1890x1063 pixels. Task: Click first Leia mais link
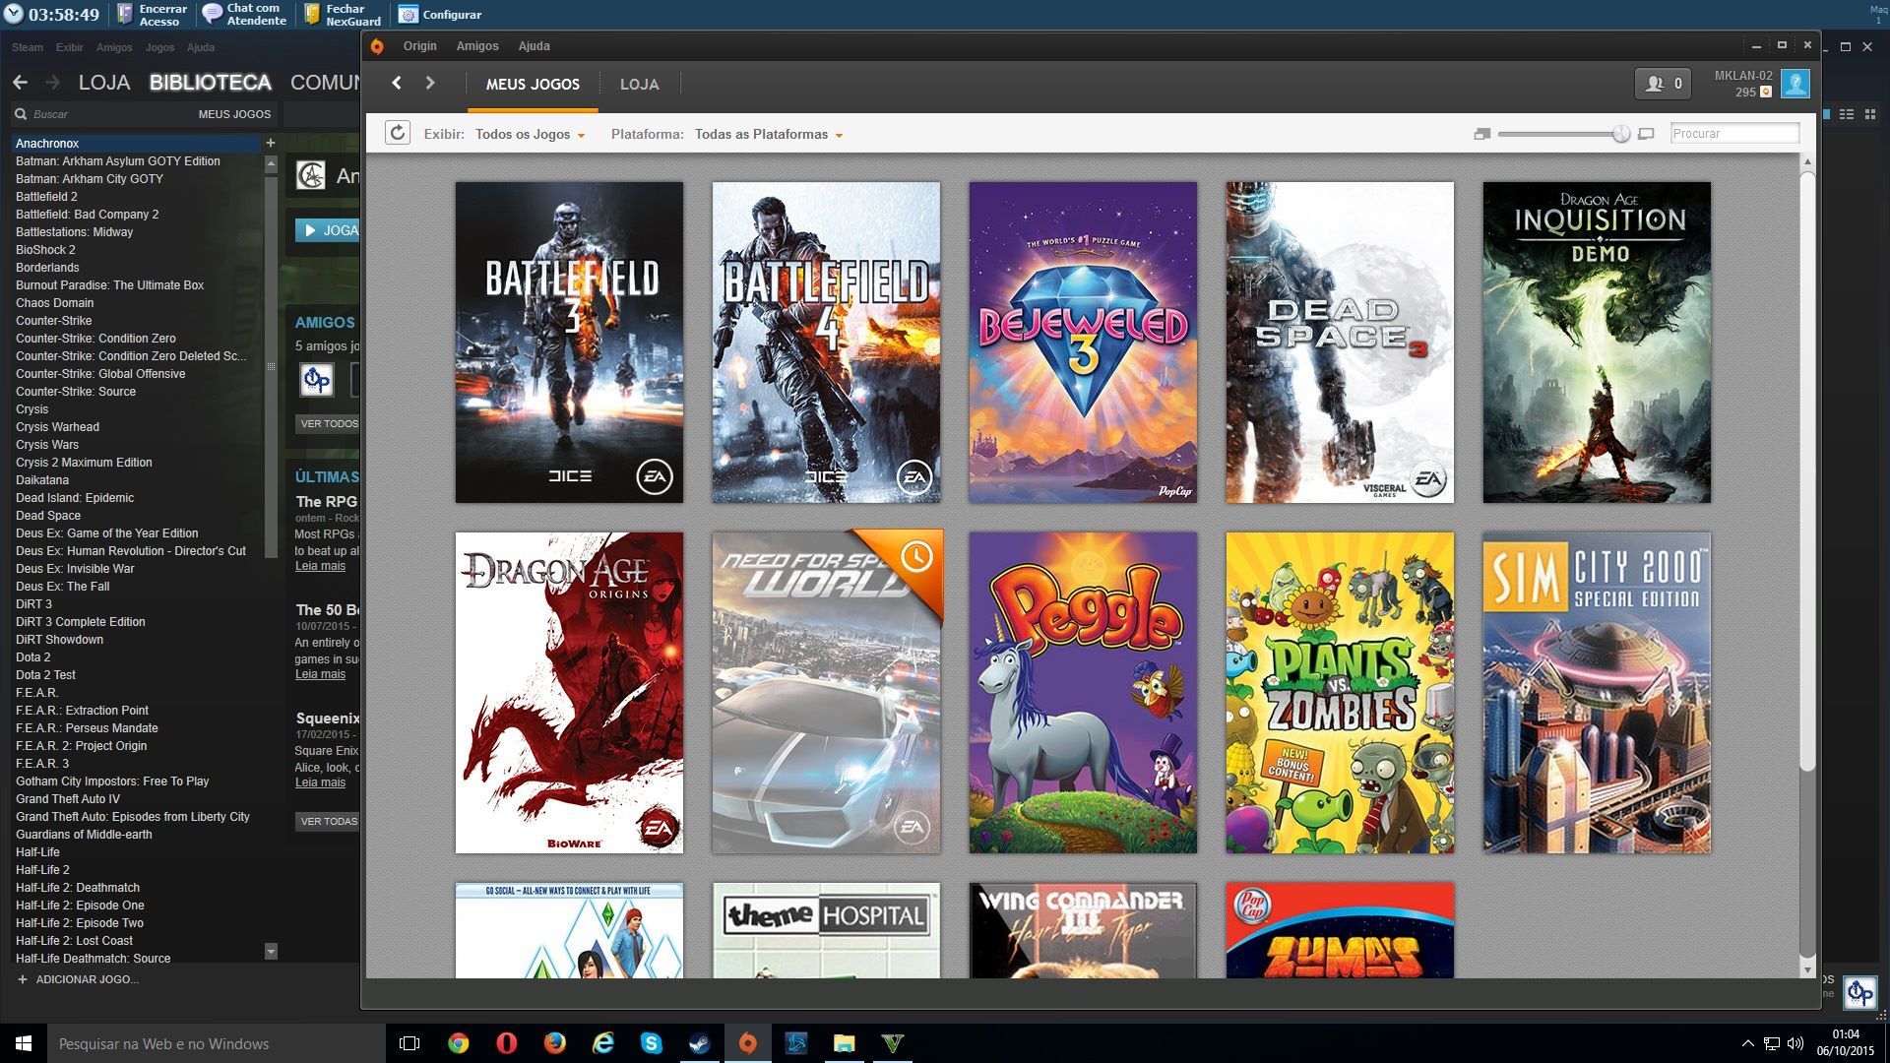tap(320, 566)
